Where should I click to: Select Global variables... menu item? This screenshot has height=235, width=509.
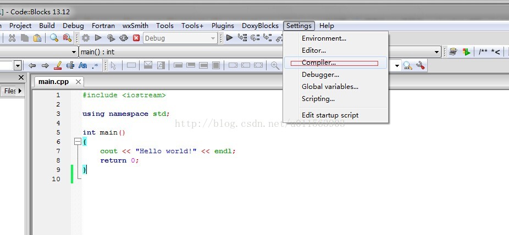coord(336,87)
